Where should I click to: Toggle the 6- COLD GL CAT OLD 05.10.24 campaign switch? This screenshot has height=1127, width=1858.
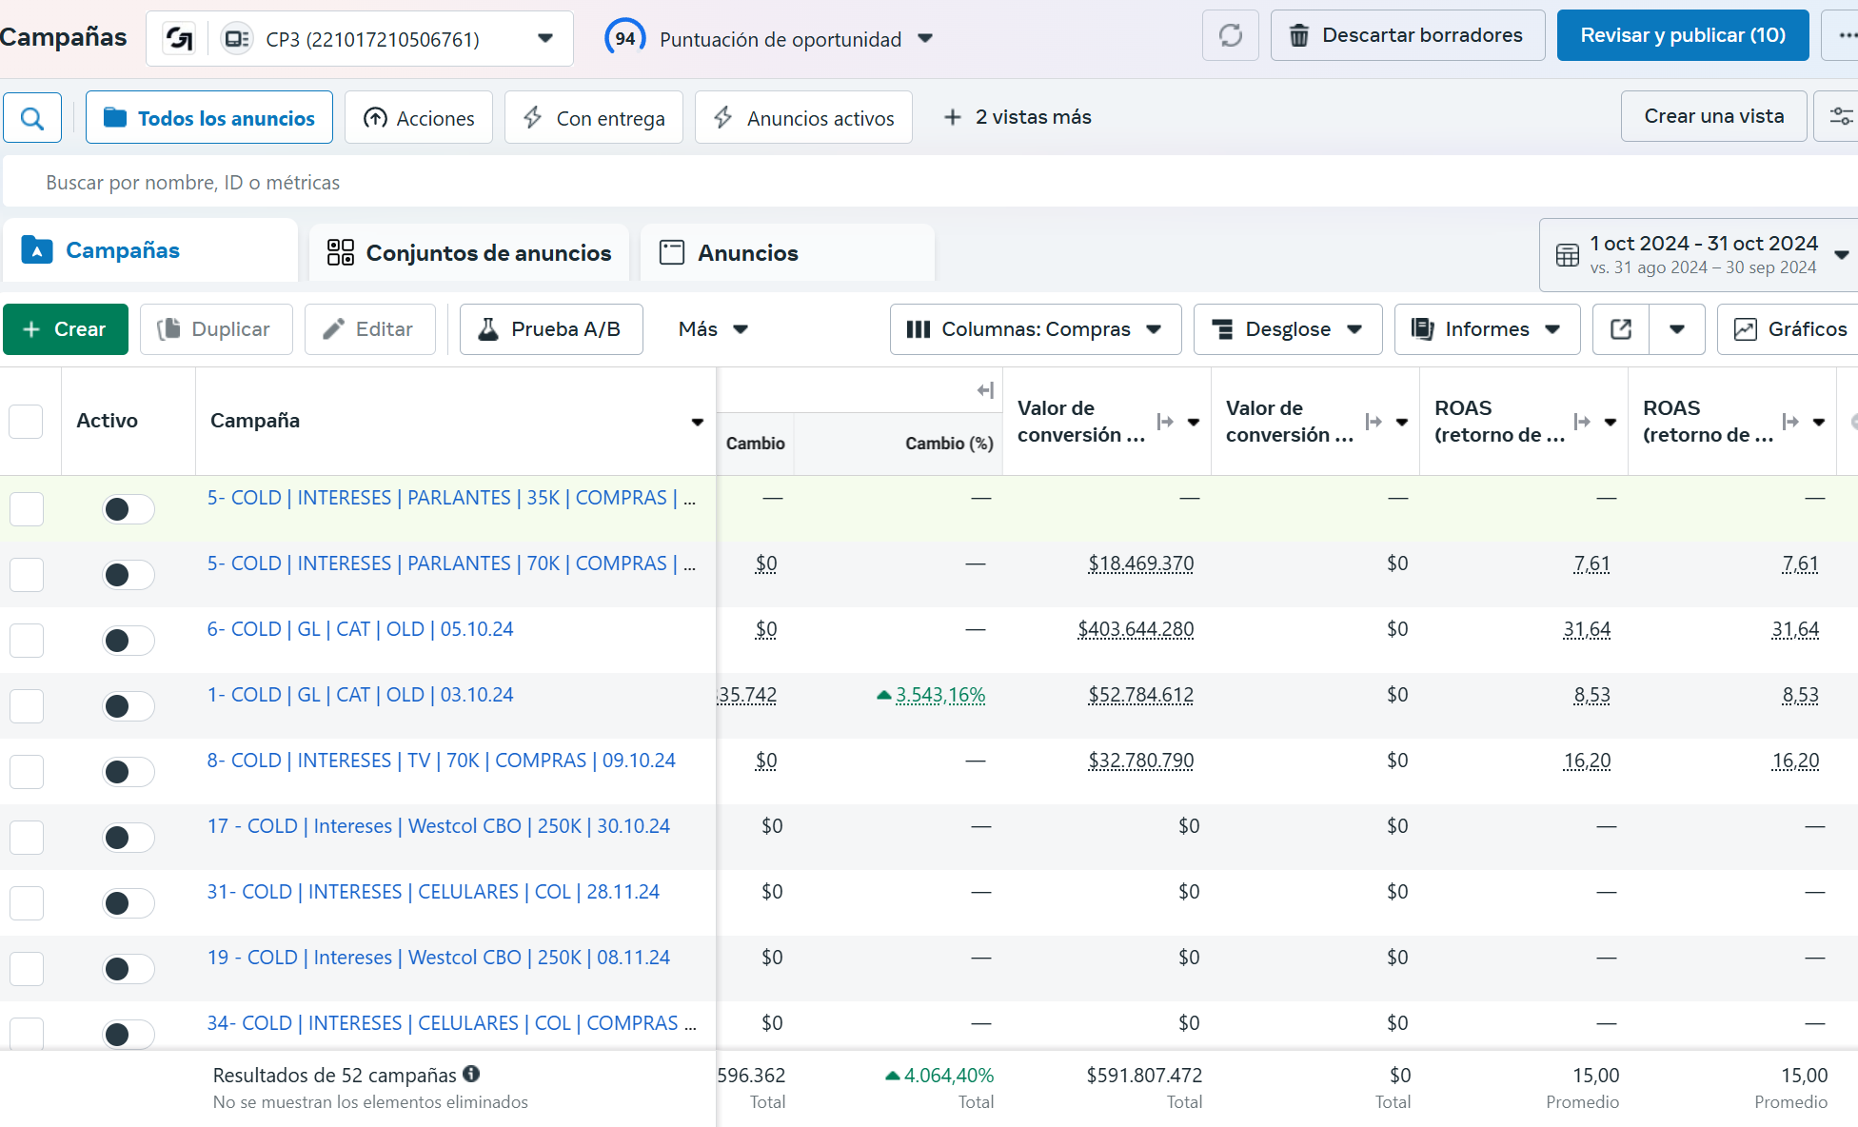pyautogui.click(x=128, y=641)
